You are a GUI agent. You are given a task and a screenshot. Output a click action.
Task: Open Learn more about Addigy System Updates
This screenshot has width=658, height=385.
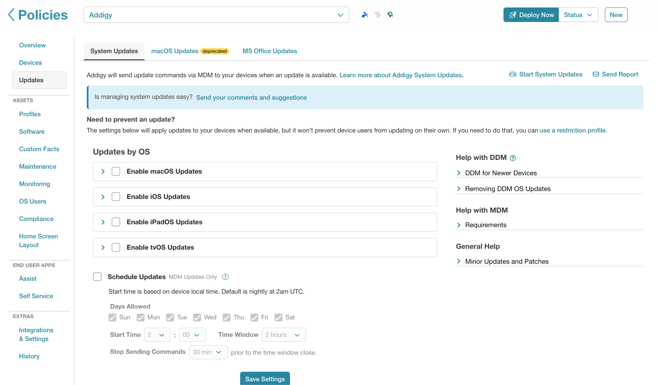click(400, 75)
